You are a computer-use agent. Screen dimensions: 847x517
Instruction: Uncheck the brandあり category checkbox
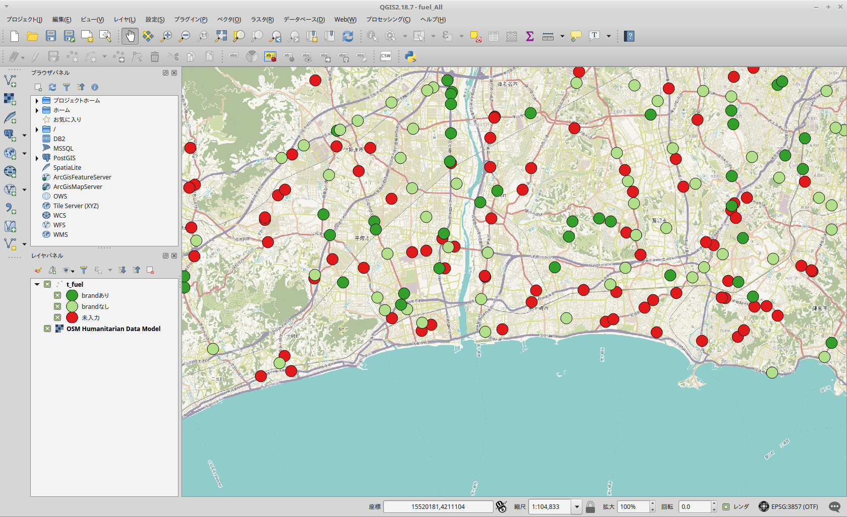[x=57, y=295]
